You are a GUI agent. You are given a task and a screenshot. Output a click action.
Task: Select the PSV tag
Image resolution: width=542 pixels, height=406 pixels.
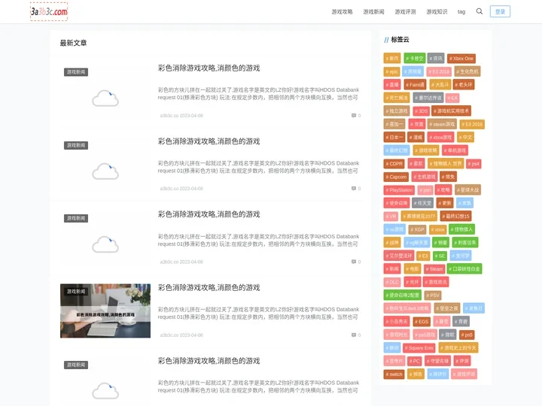432,295
